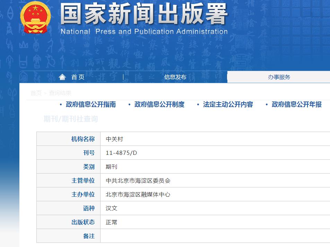The height and width of the screenshot is (247, 330).
Task: Click the bullet icon before 政府信息公开指南
Action: (x=60, y=105)
